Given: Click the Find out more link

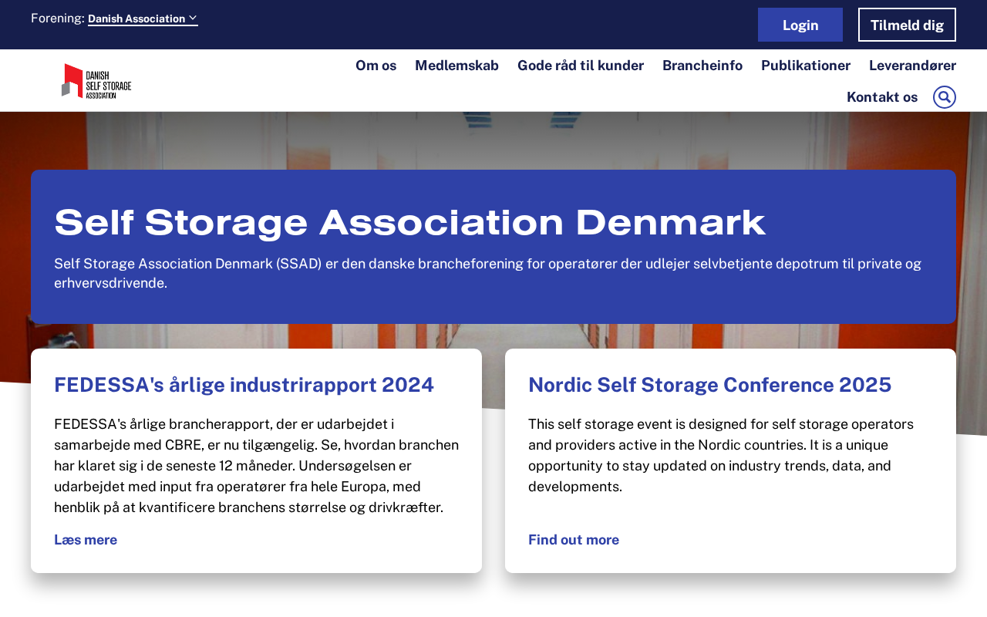Looking at the screenshot, I should [573, 540].
